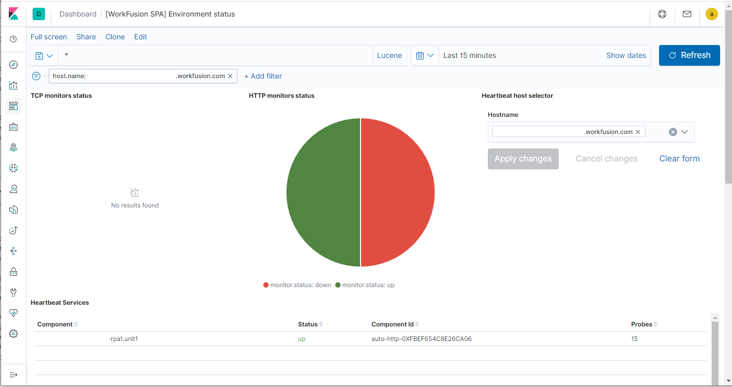Open the saved query dropdown
Viewport: 732px width, 387px height.
[44, 55]
